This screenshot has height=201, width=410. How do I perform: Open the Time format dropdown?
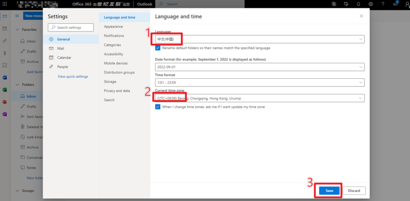[x=259, y=82]
